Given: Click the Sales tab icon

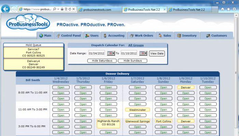Looking at the screenshot, I should click(x=160, y=36).
